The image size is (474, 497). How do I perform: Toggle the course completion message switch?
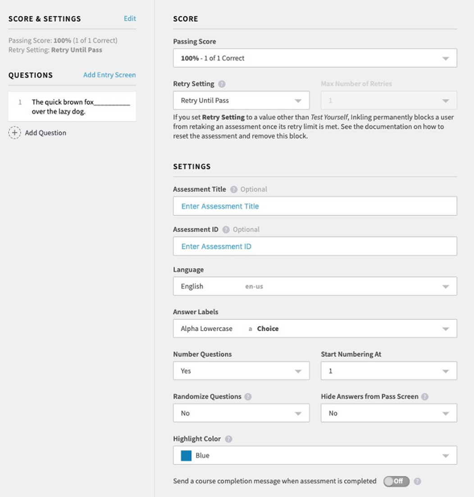click(396, 481)
